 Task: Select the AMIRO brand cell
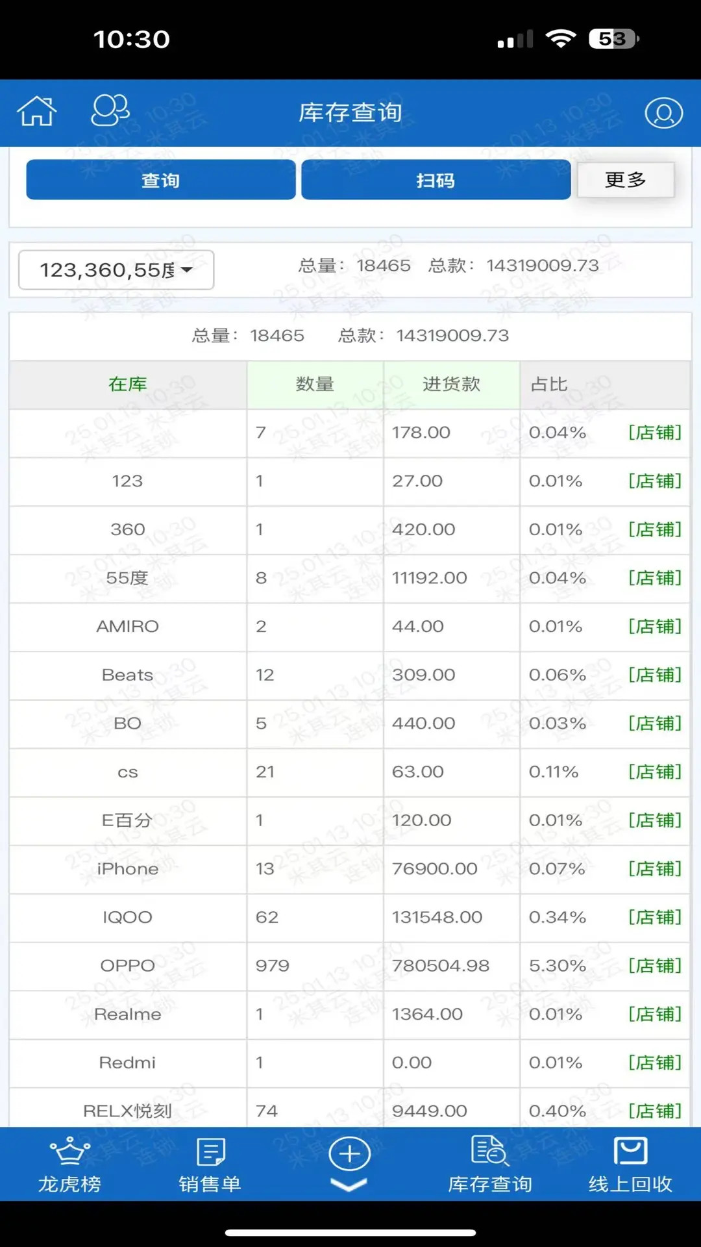(128, 627)
